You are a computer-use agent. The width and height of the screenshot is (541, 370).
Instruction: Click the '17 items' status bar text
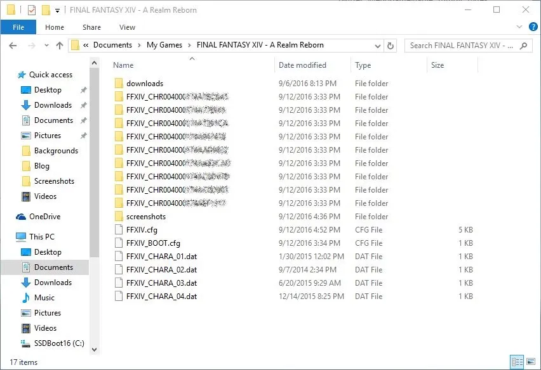coord(23,362)
